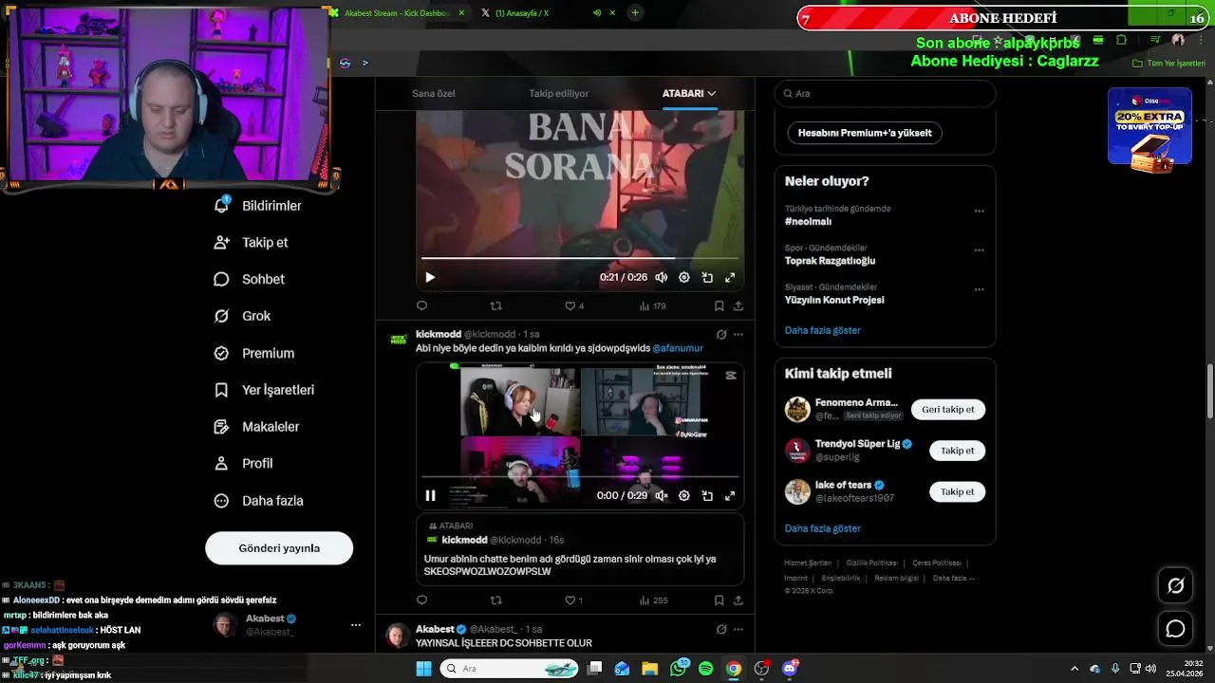This screenshot has height=683, width=1215.
Task: Repost the top video post
Action: pos(495,306)
